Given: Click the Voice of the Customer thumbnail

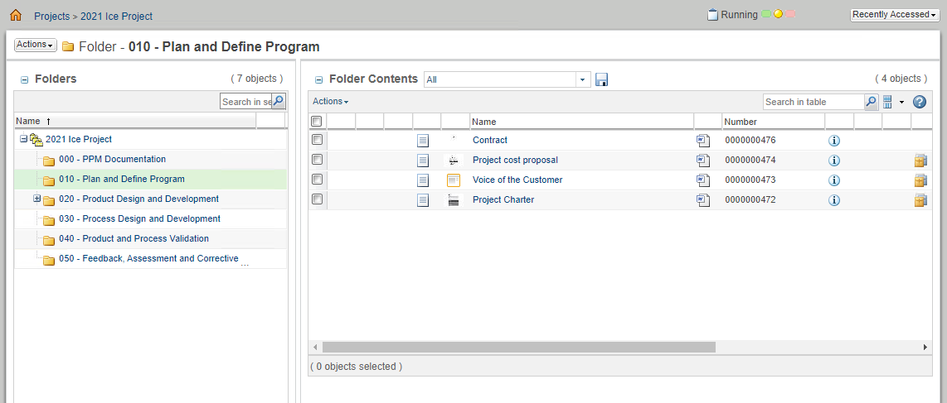Looking at the screenshot, I should tap(454, 180).
